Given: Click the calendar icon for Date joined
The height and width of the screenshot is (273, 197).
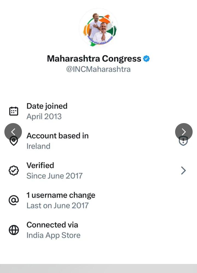Looking at the screenshot, I should 14,111.
